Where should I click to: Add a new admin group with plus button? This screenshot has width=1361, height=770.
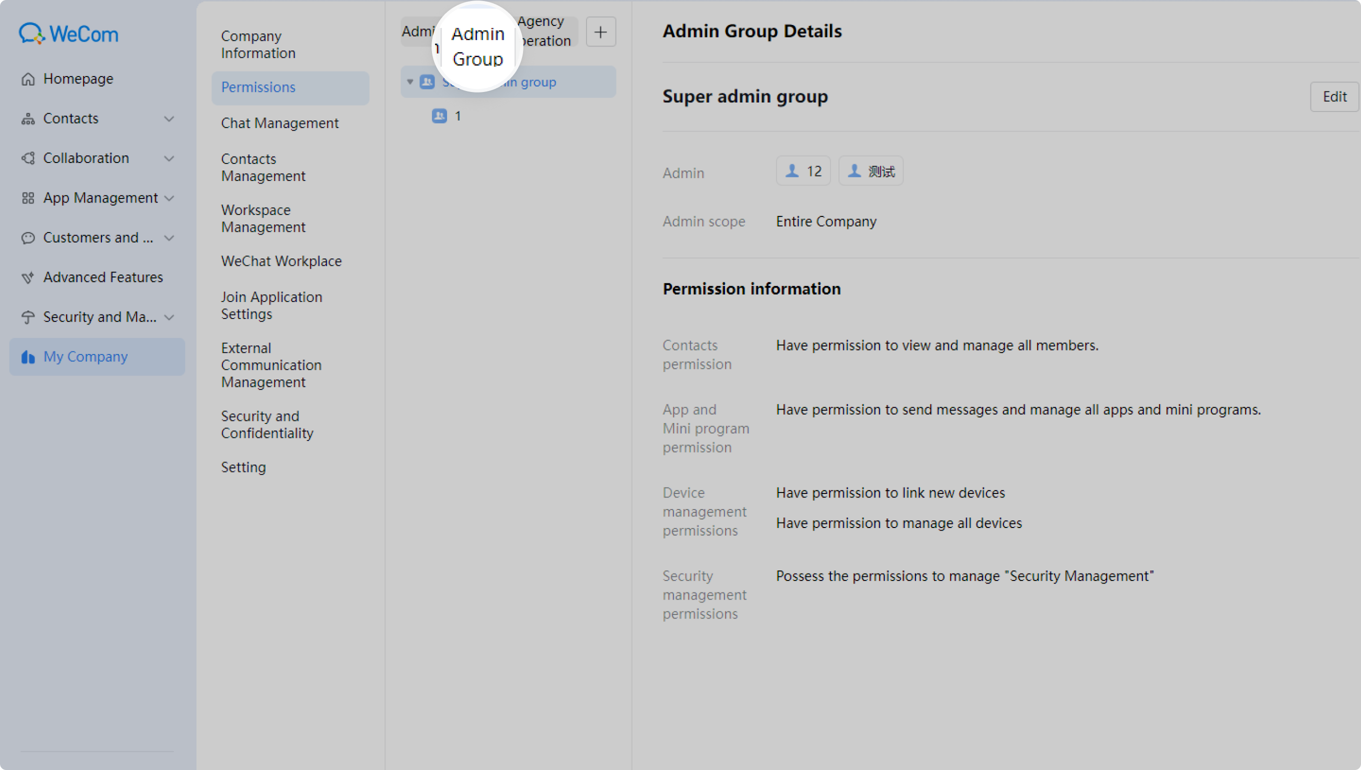coord(600,31)
